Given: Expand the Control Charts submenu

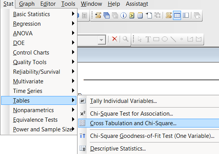Looking at the screenshot, I should click(x=39, y=53).
